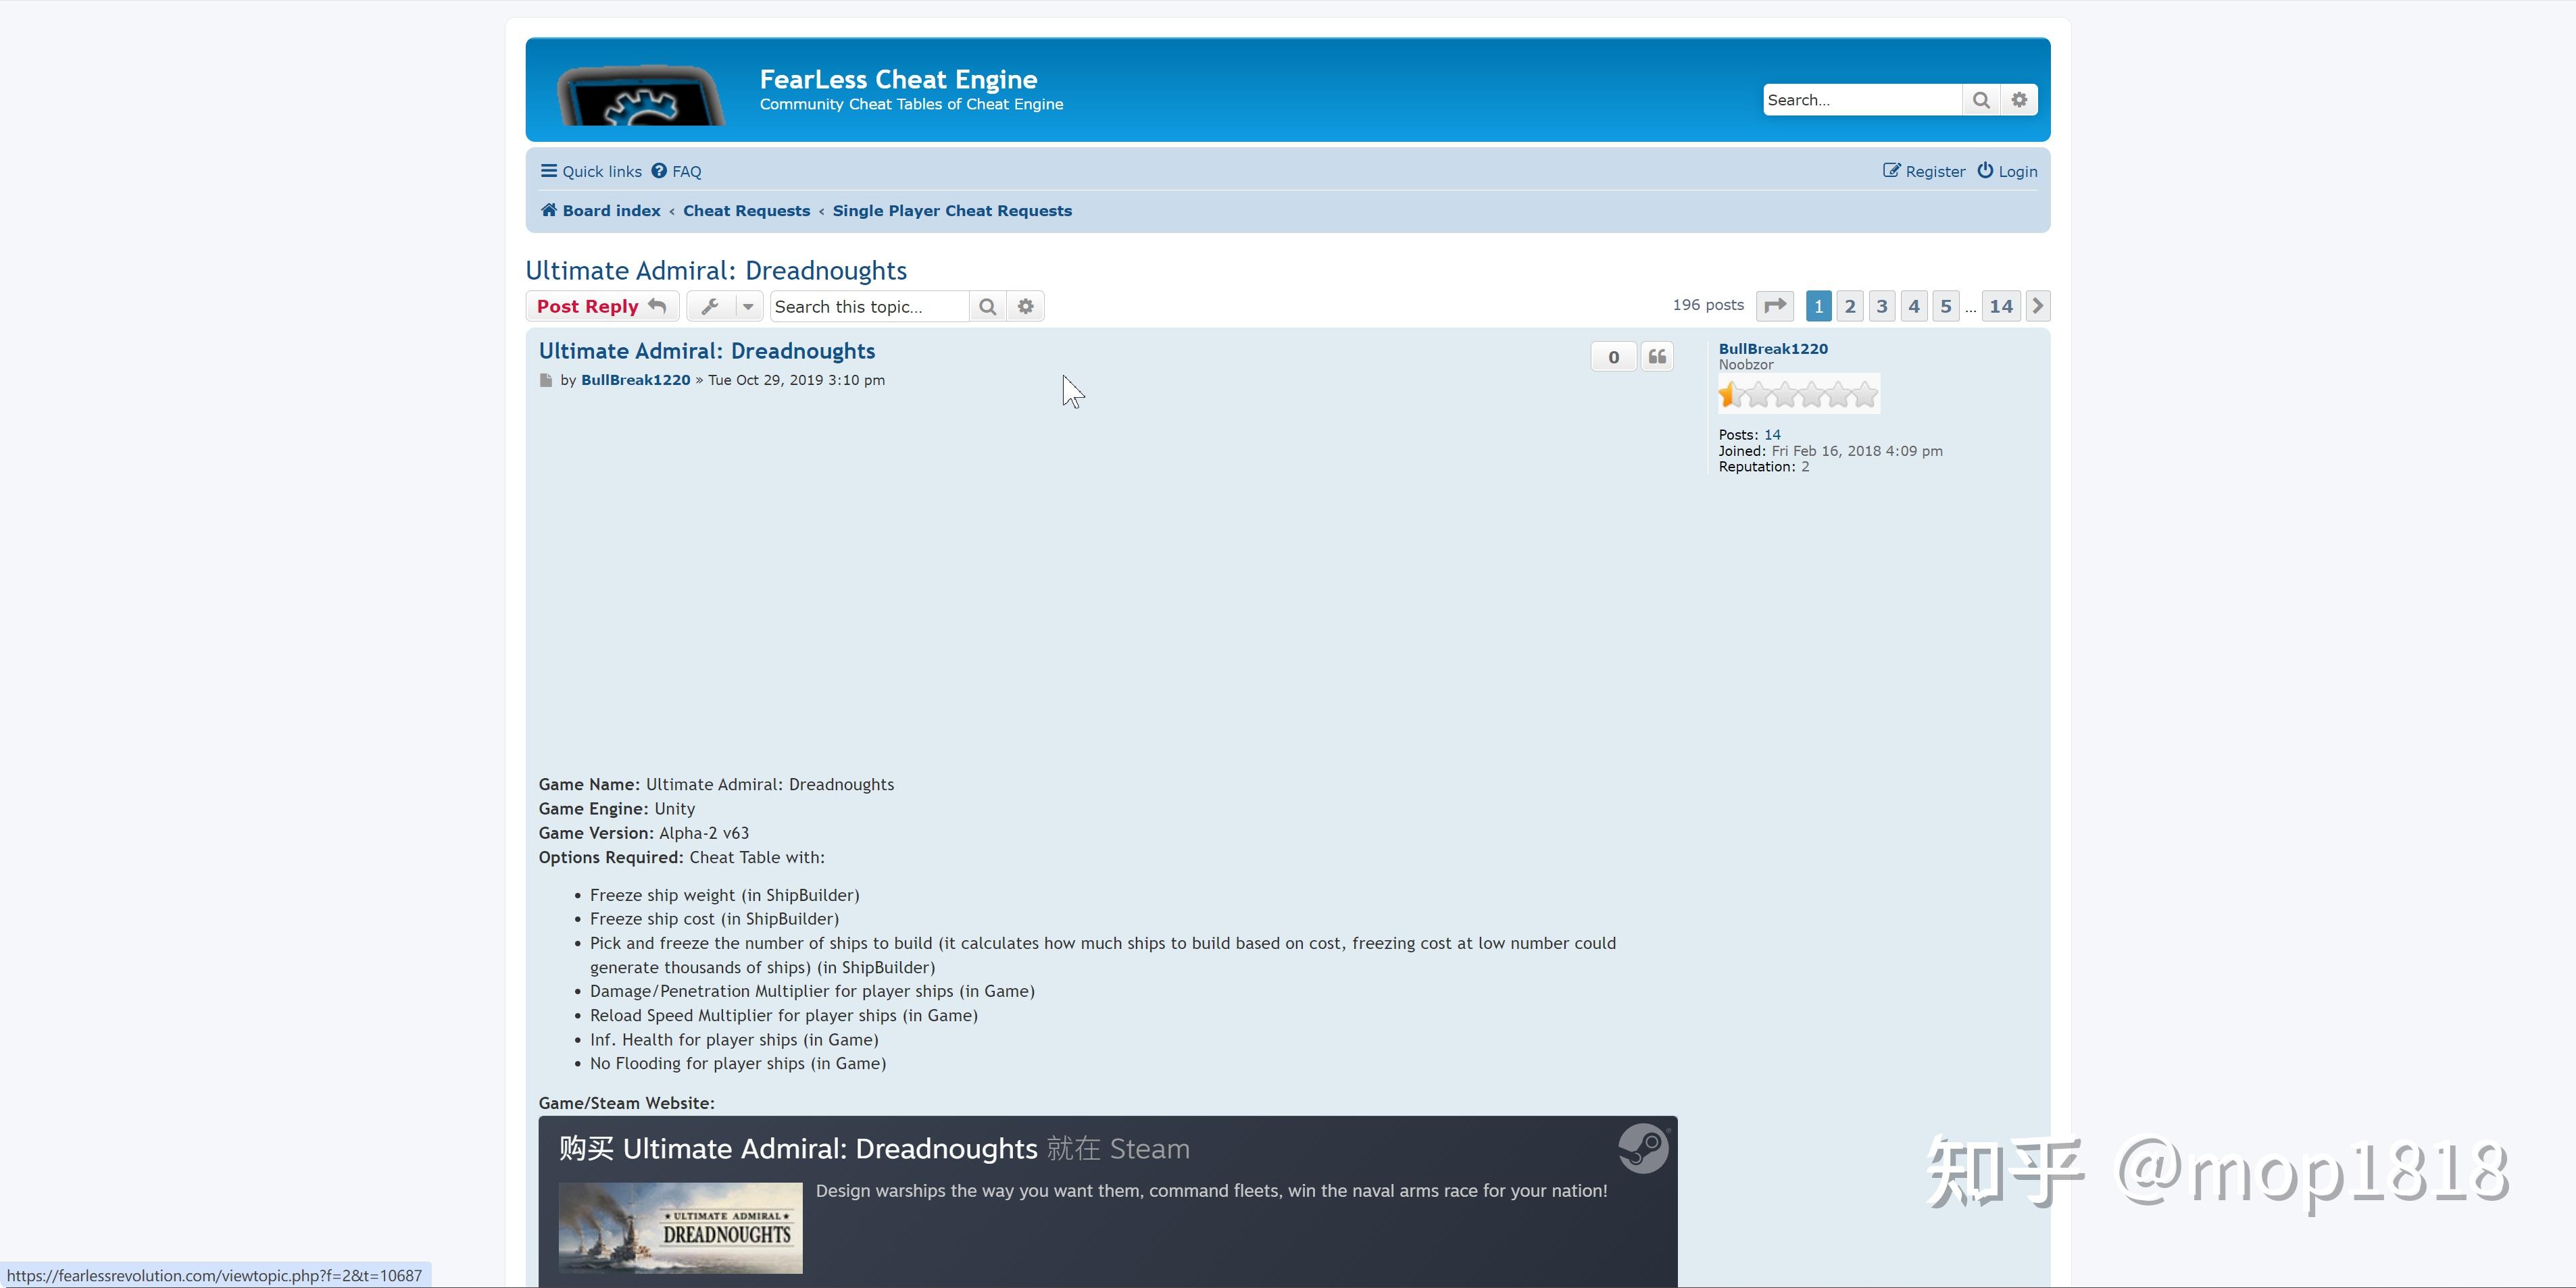This screenshot has height=1288, width=2576.
Task: Open advanced search gear beside topic search
Action: [1025, 306]
